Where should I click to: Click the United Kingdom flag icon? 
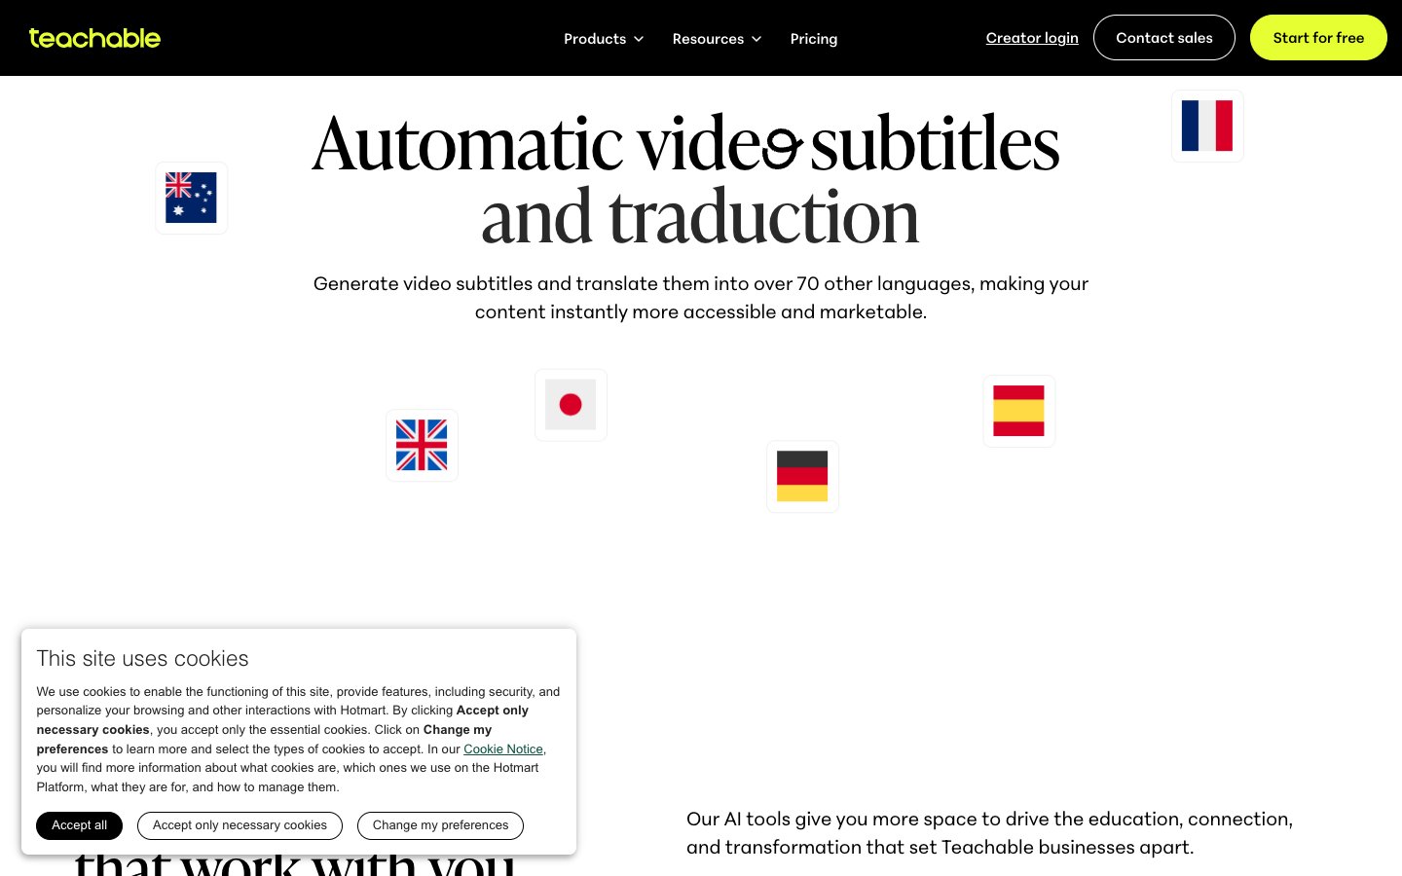422,445
